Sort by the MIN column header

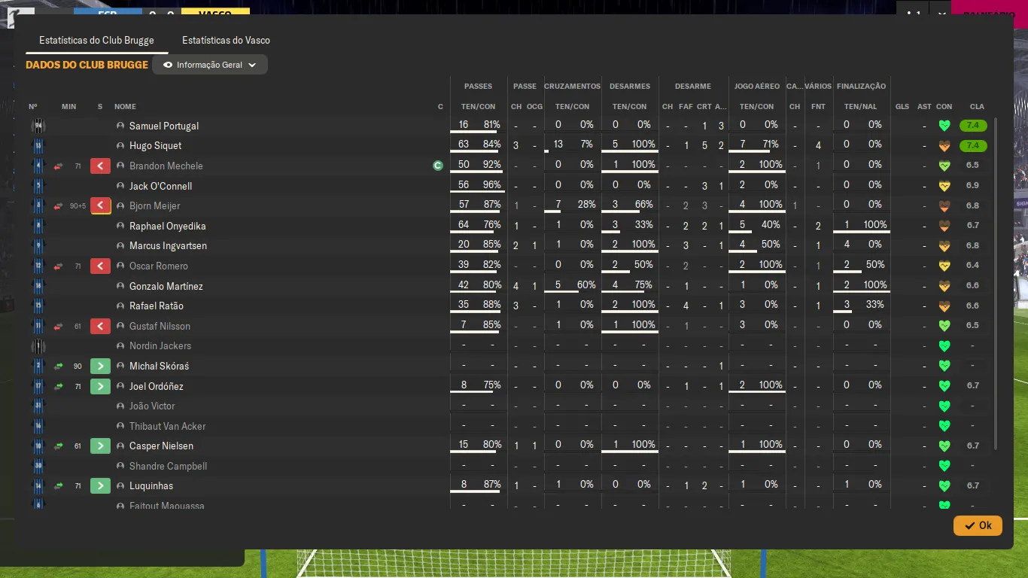[x=68, y=107]
